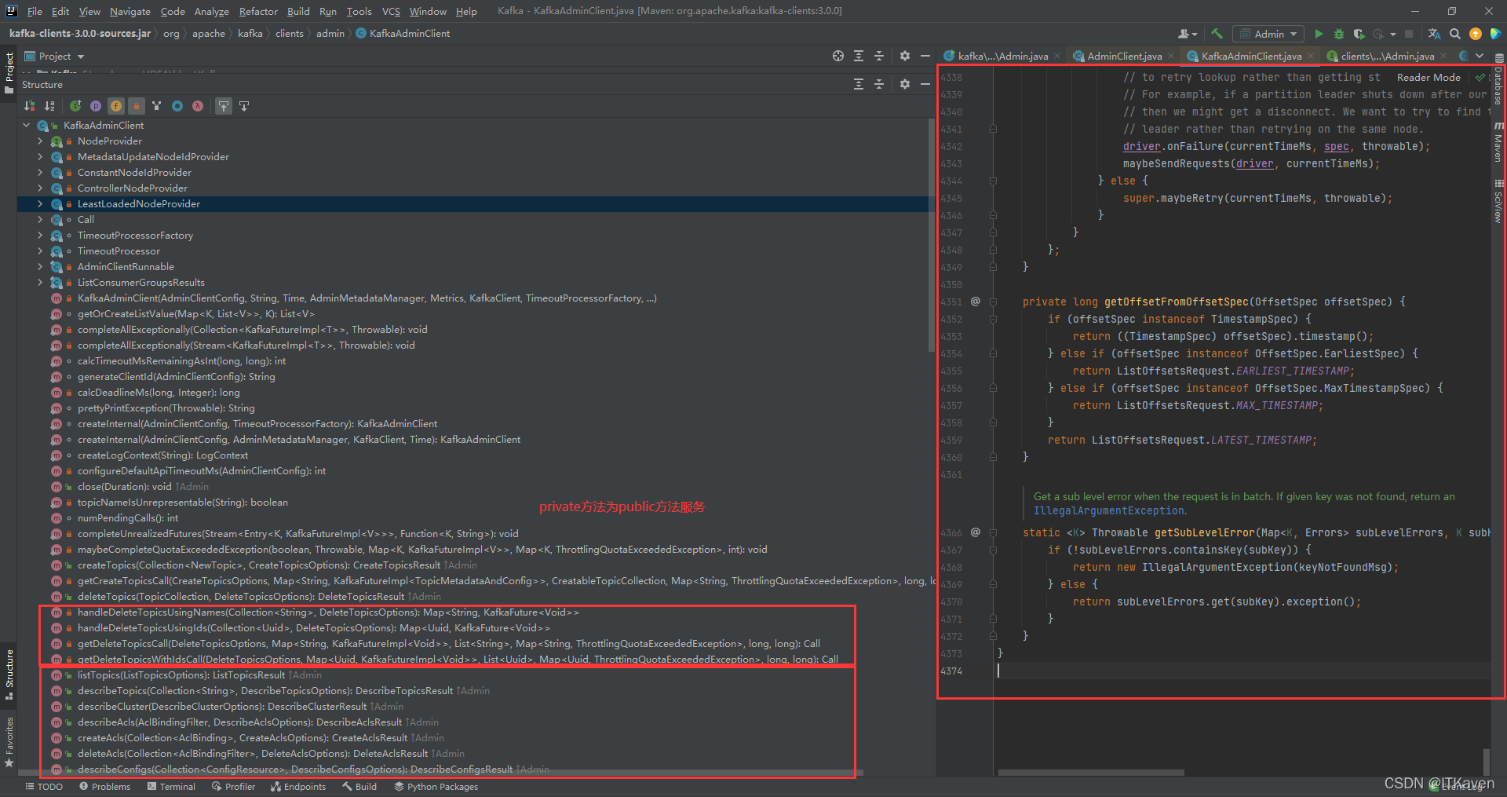Start debugging with the green bug icon
The height and width of the screenshot is (797, 1507).
point(1339,34)
